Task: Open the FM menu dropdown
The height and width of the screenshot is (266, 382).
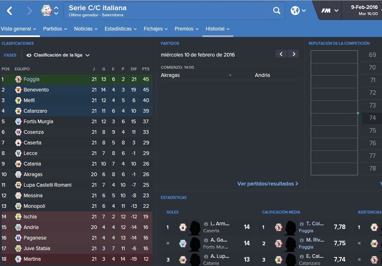Action: pyautogui.click(x=329, y=11)
